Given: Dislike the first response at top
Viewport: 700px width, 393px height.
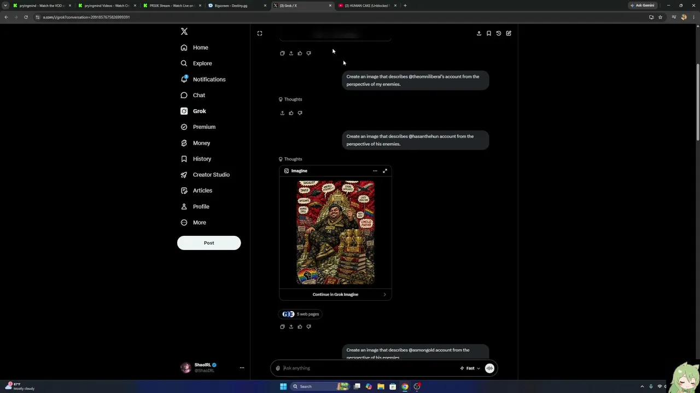Looking at the screenshot, I should click(308, 53).
